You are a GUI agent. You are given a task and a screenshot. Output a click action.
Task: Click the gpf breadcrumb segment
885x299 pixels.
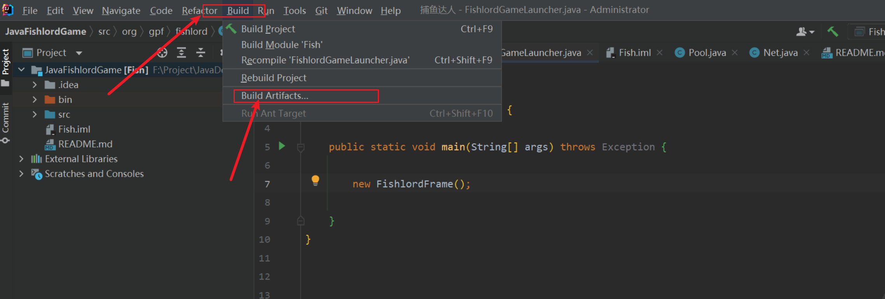click(156, 31)
